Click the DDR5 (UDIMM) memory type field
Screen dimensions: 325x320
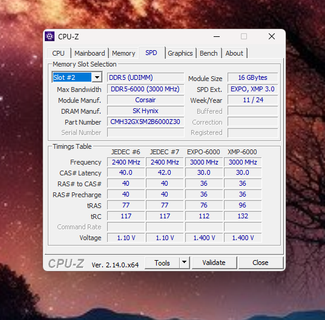pos(145,77)
